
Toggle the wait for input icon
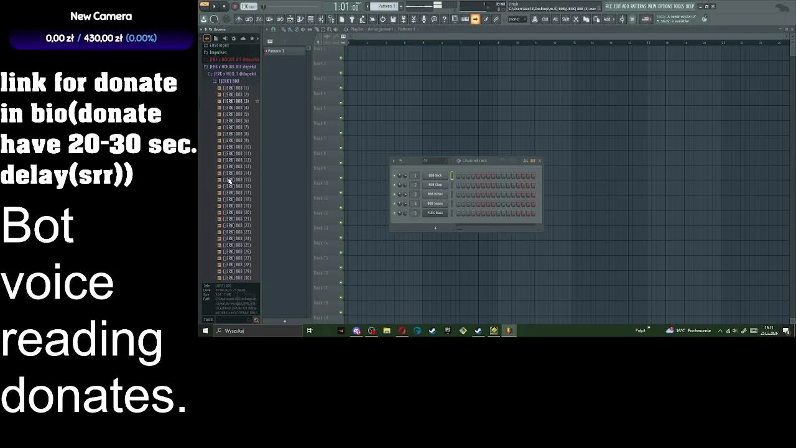(x=249, y=19)
